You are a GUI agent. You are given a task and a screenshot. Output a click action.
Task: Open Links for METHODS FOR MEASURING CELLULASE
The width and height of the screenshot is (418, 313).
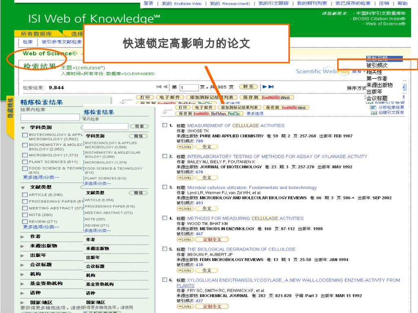pyautogui.click(x=185, y=239)
